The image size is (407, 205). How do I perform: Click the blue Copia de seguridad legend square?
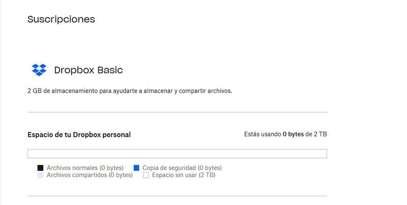(x=136, y=168)
